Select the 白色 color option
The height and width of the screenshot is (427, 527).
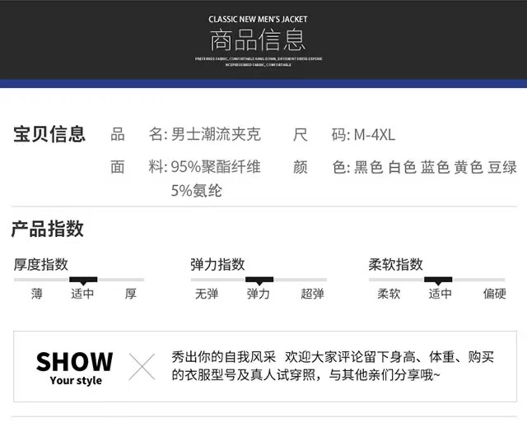coord(403,168)
